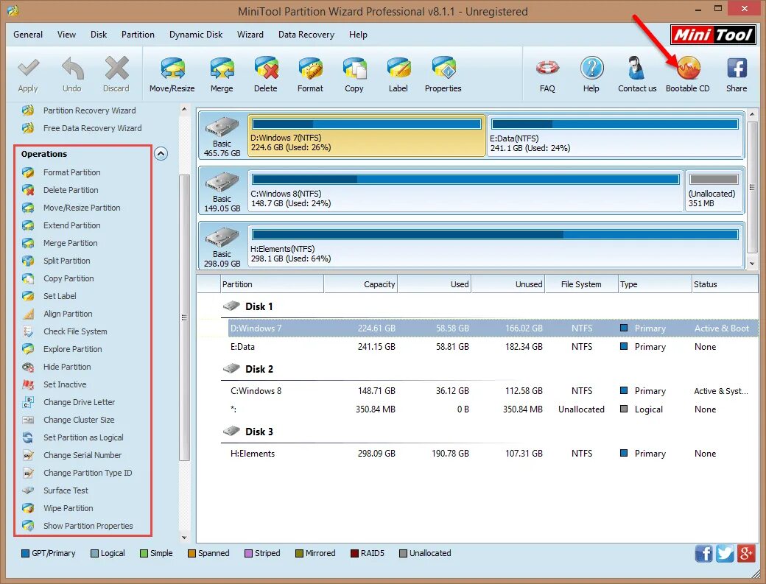Click the Delete toolbar icon
Screen dimensions: 766x584
[x=266, y=68]
